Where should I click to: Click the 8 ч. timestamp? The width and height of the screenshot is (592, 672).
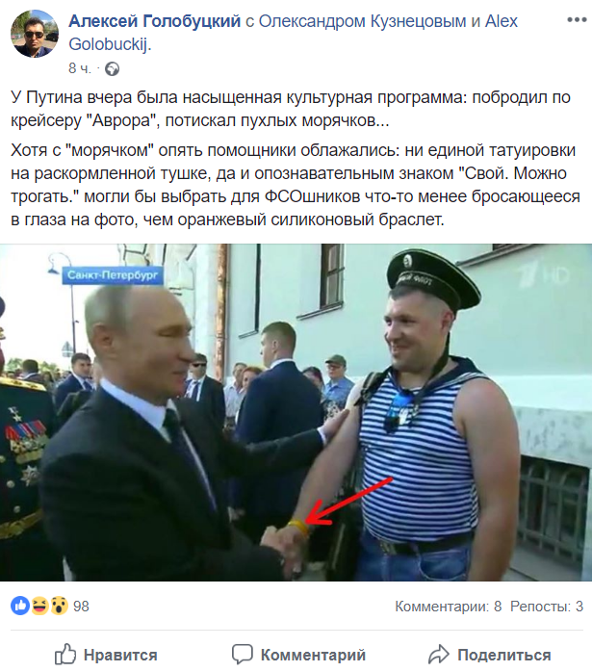[x=80, y=68]
